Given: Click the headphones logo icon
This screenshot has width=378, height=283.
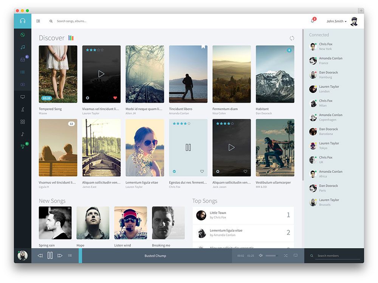Looking at the screenshot, I should [23, 21].
